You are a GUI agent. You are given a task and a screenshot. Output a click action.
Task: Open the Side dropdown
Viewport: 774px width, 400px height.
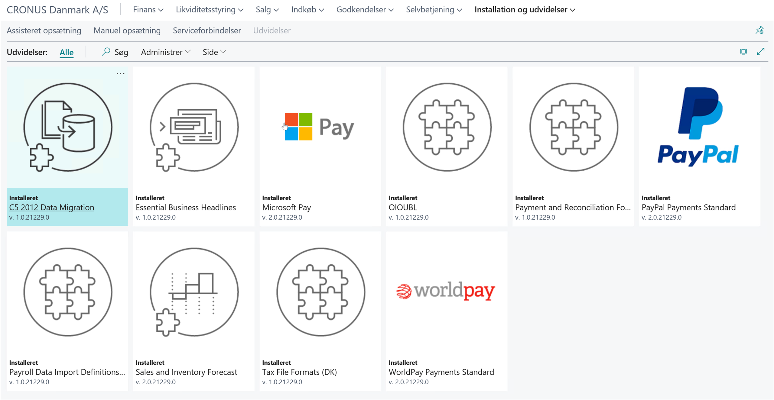tap(214, 52)
